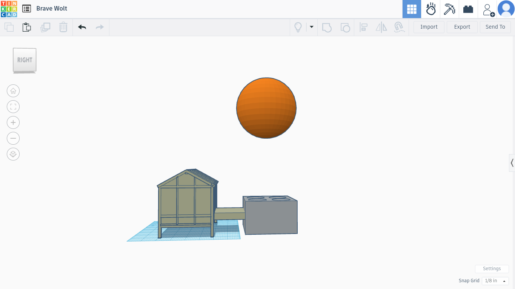The height and width of the screenshot is (289, 515).
Task: Click the Export button
Action: click(462, 27)
